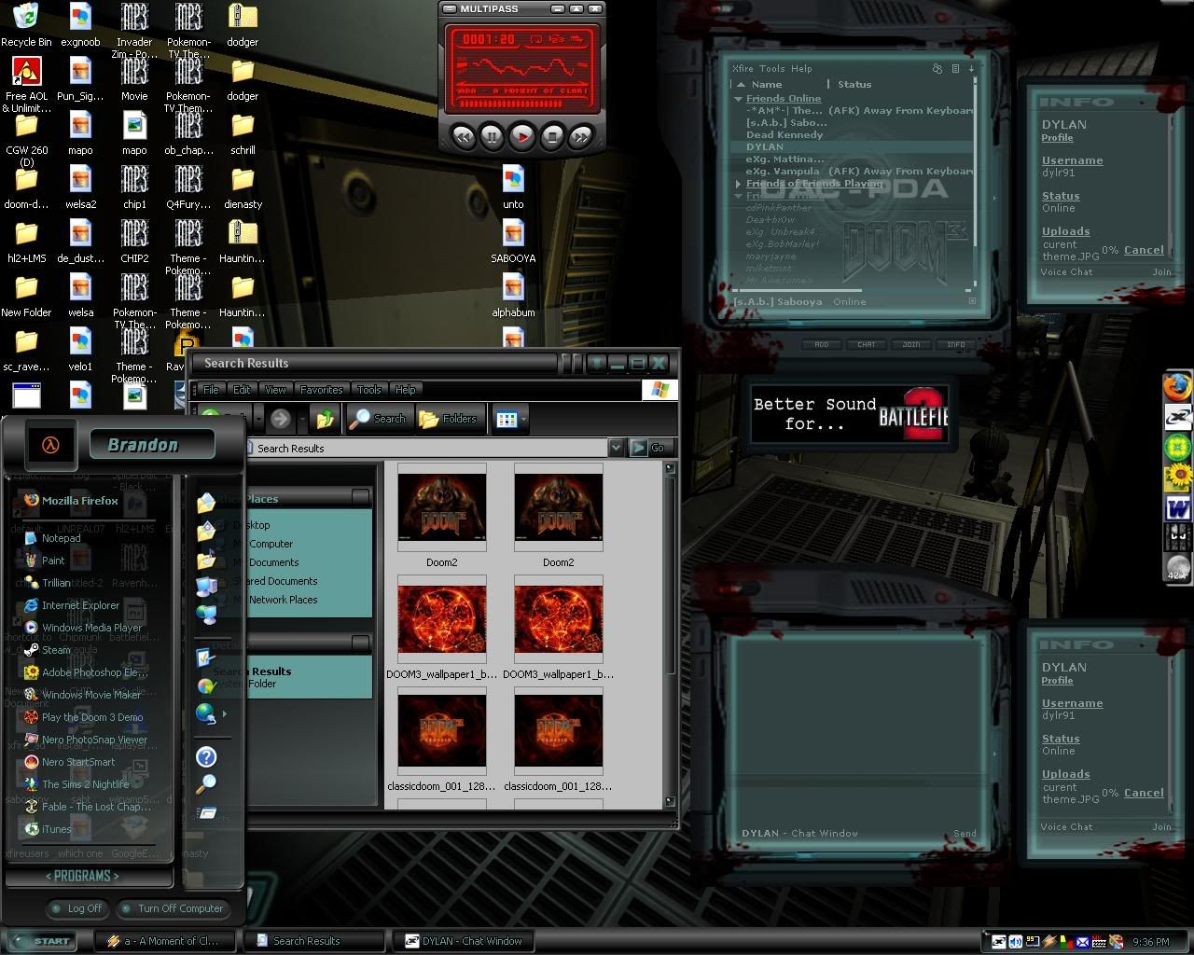Launch iTunes from Start menu
1194x955 pixels.
tap(48, 829)
